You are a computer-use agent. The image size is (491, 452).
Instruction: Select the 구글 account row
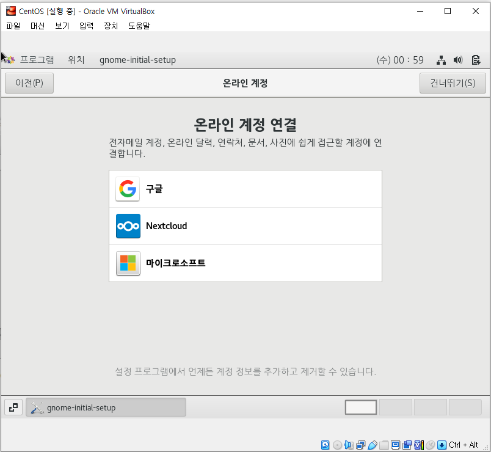click(x=245, y=189)
